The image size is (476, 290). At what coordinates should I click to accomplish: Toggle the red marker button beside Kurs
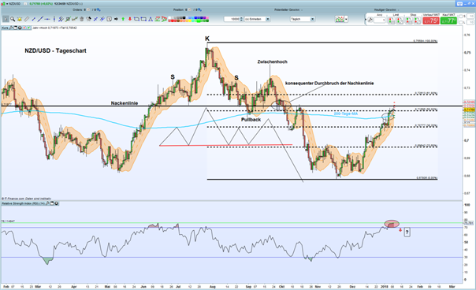(x=24, y=28)
